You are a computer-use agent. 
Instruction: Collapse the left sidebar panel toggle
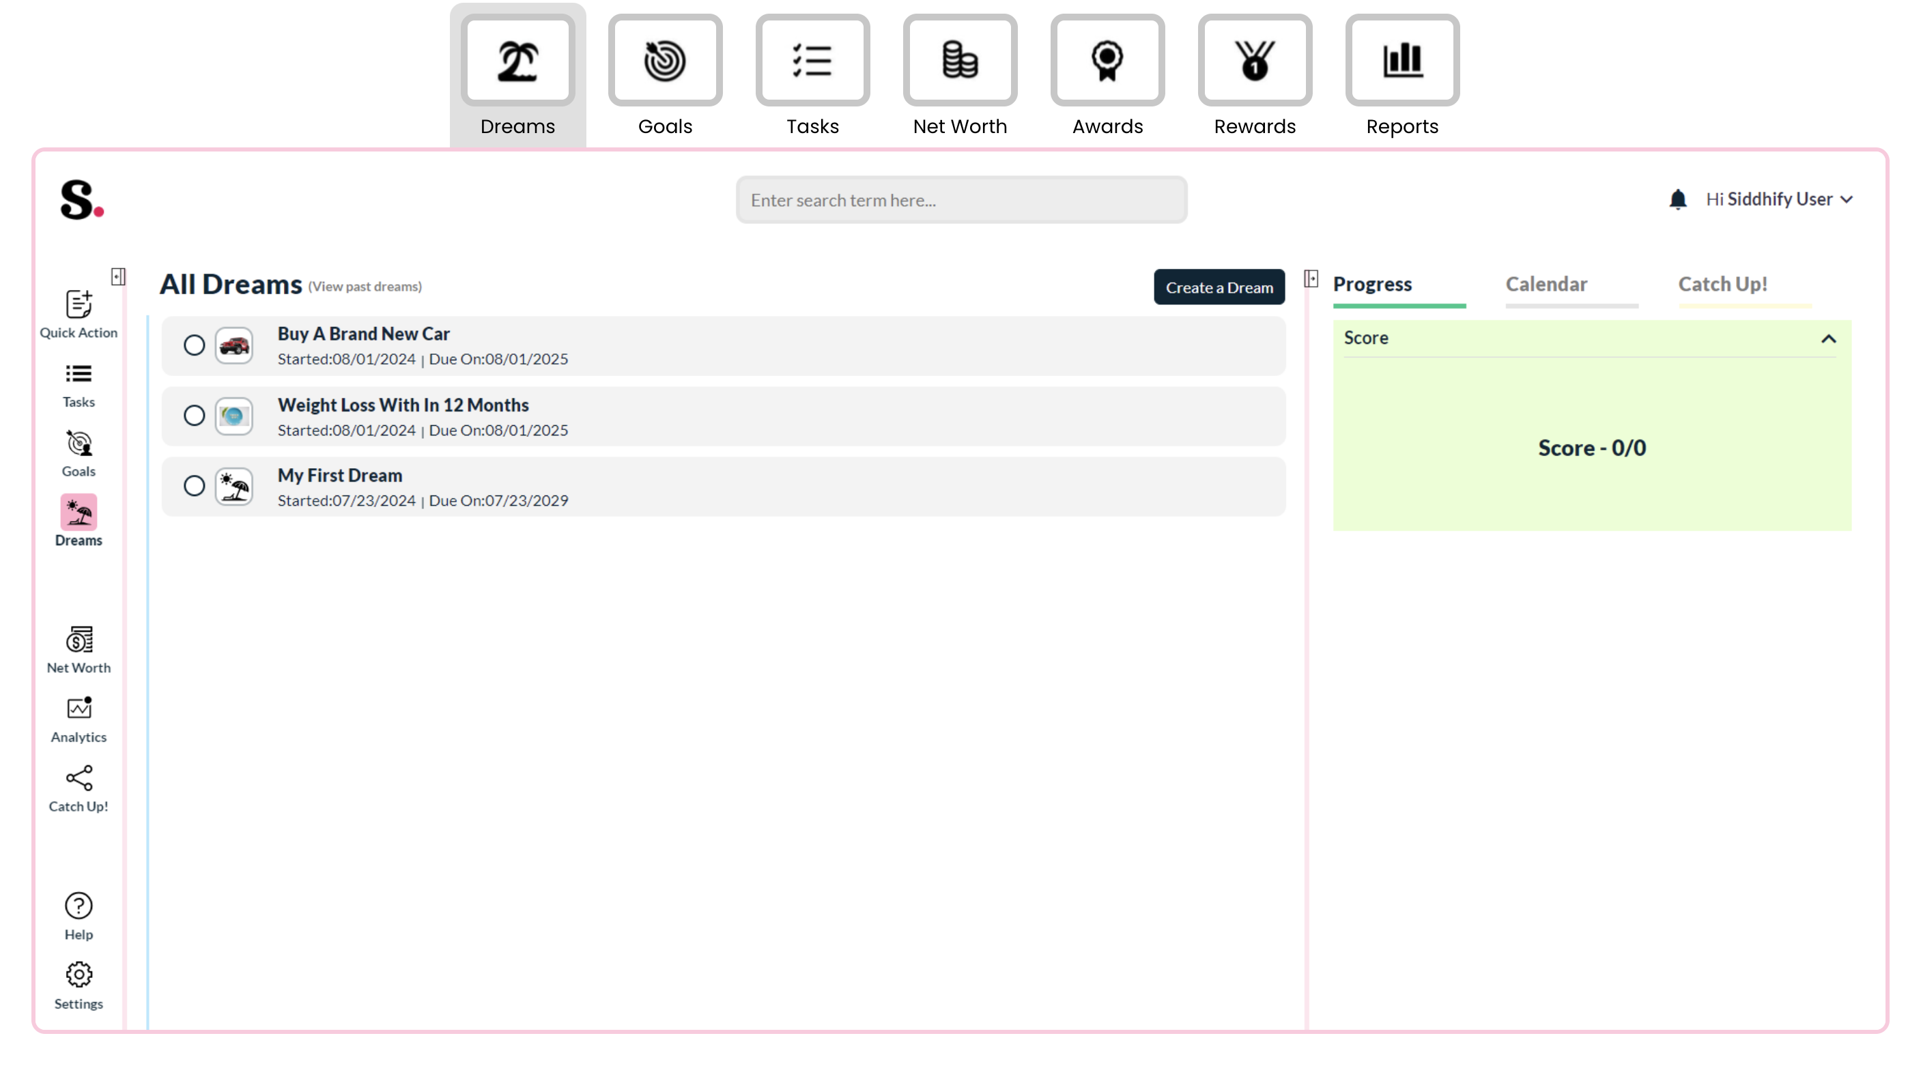tap(118, 276)
